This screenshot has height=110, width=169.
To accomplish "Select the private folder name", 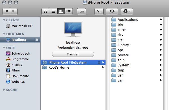I will tap(123, 55).
